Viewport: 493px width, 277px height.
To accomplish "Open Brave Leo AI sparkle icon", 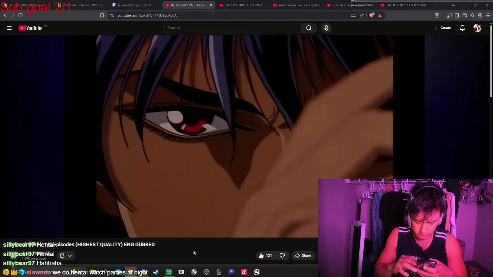I will click(472, 15).
